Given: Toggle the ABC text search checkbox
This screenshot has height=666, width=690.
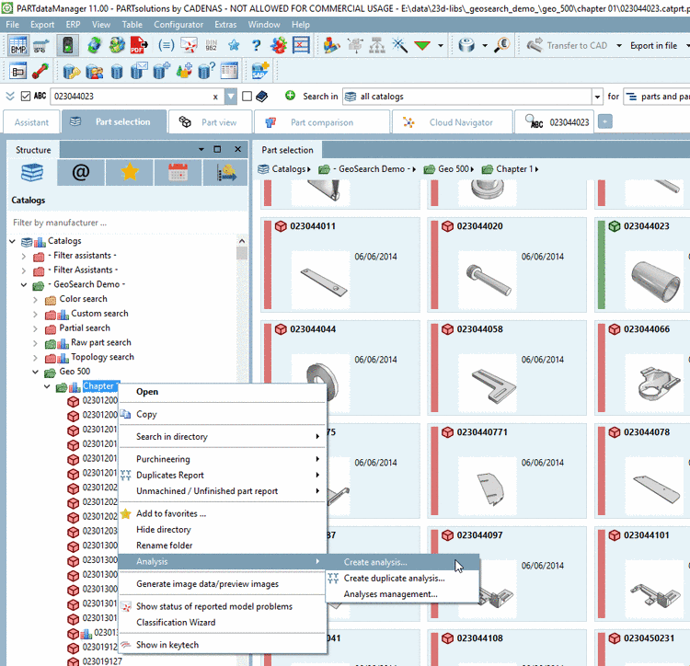Looking at the screenshot, I should [x=26, y=97].
